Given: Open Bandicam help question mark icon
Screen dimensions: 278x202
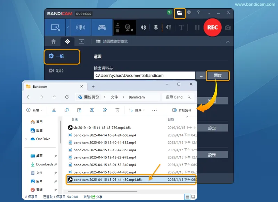Looking at the screenshot, I should point(198,12).
